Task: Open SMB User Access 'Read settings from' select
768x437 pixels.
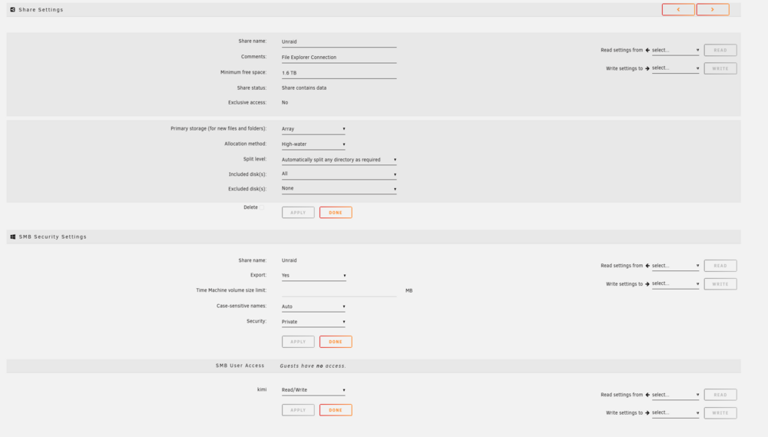Action: tap(675, 395)
